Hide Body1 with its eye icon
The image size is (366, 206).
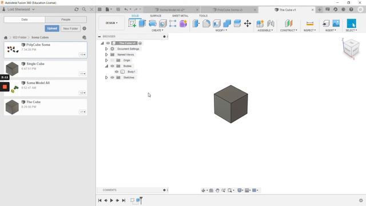(117, 72)
